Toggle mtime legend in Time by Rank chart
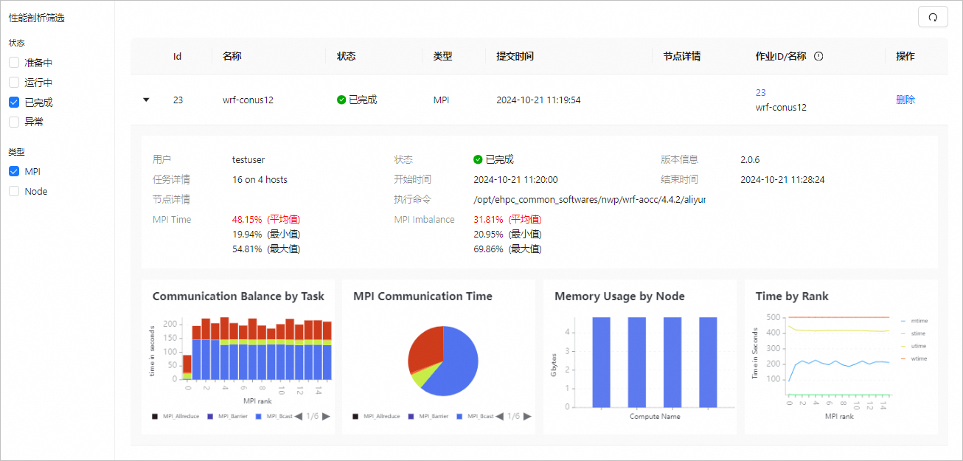 914,321
